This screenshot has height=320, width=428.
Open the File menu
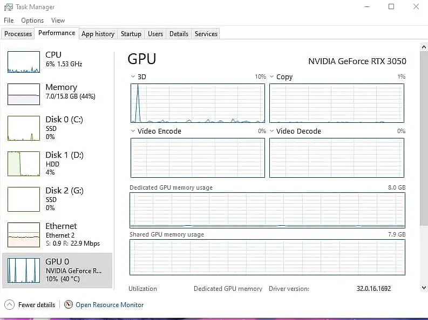9,20
